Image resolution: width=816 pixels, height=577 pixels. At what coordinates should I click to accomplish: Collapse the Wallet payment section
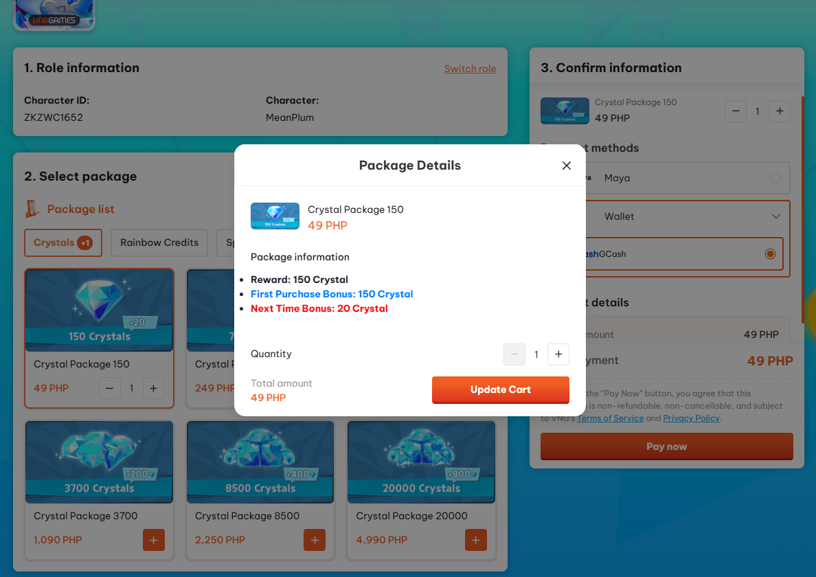coord(776,216)
